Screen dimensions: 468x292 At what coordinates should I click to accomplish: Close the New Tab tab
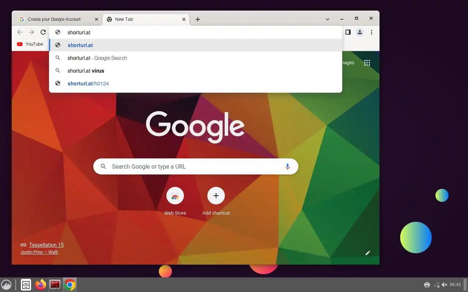pyautogui.click(x=184, y=19)
